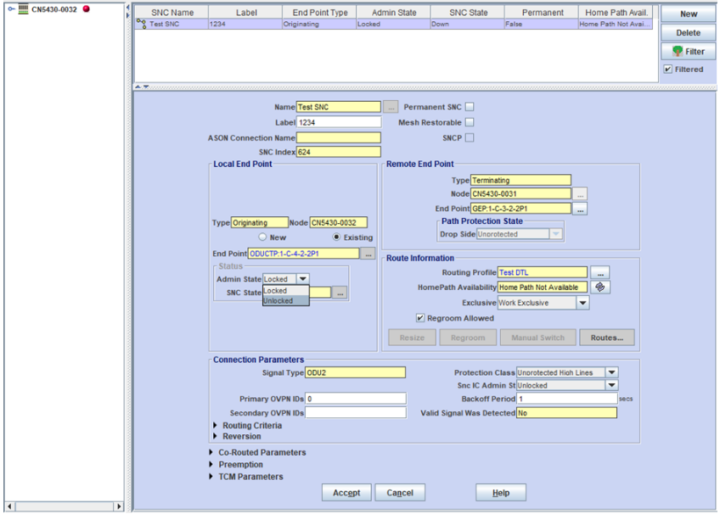Screen dimensions: 720x514
Task: Sort by SNC State column header
Action: (468, 13)
